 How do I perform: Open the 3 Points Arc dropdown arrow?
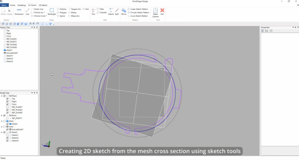pos(44,12)
